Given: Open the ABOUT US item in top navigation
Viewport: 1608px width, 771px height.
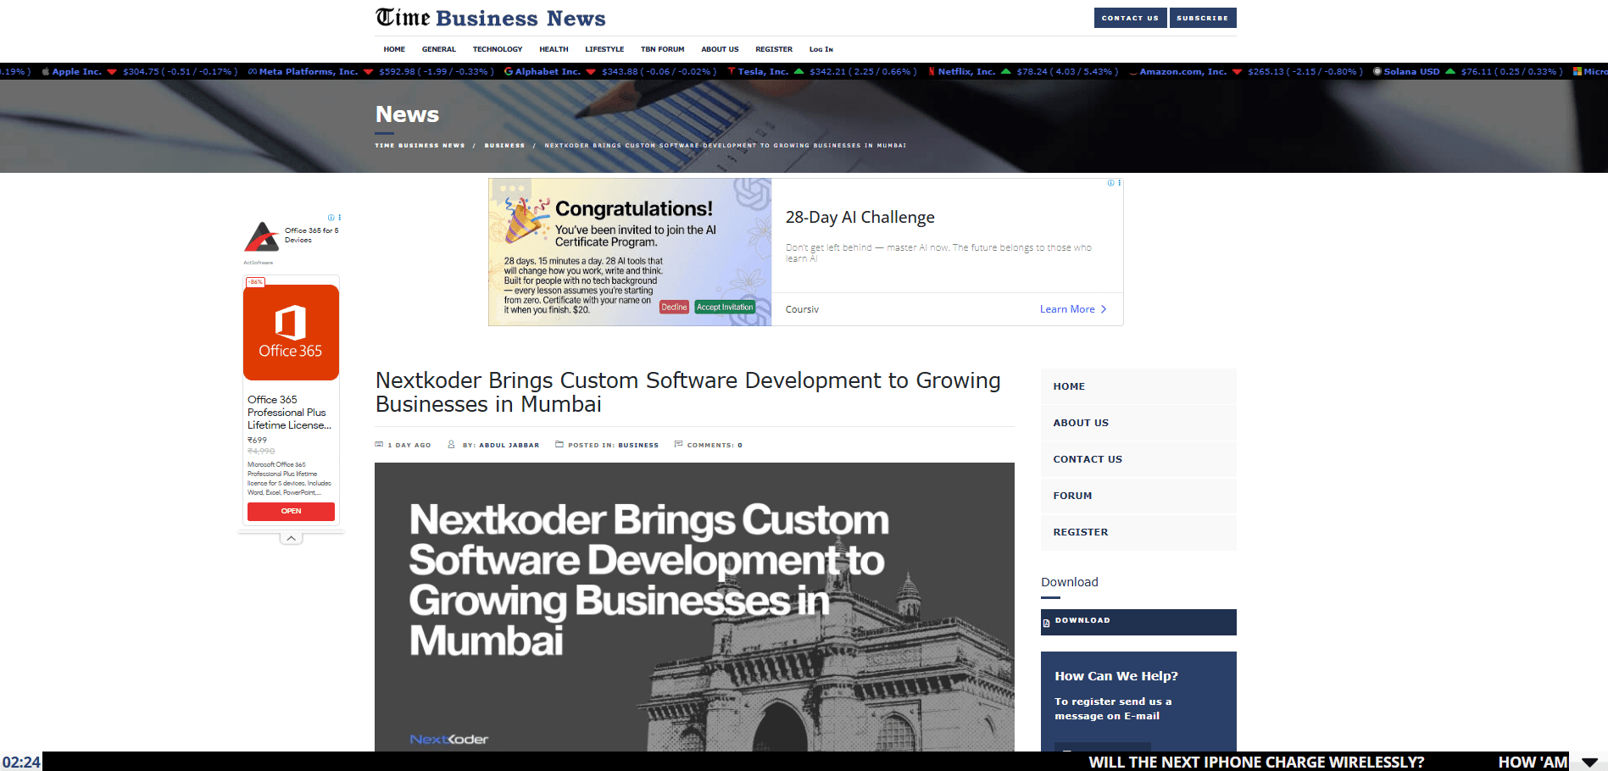Looking at the screenshot, I should point(720,49).
